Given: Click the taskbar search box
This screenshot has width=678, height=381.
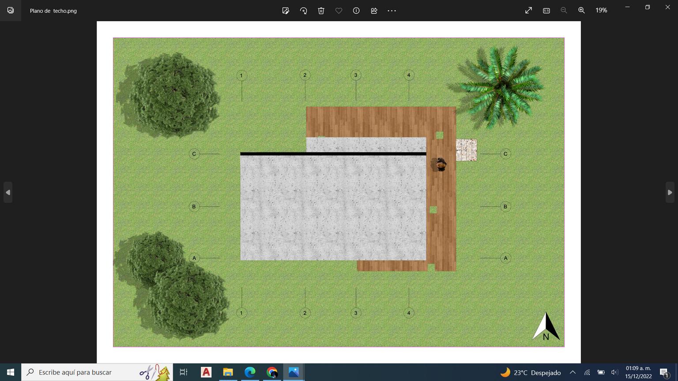Looking at the screenshot, I should point(97,372).
